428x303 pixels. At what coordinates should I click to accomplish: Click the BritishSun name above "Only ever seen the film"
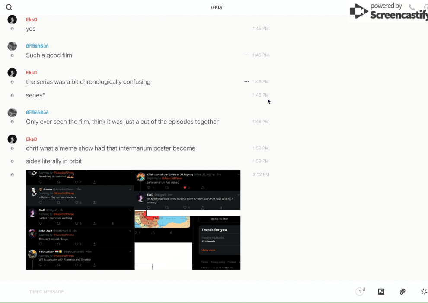[x=37, y=113]
